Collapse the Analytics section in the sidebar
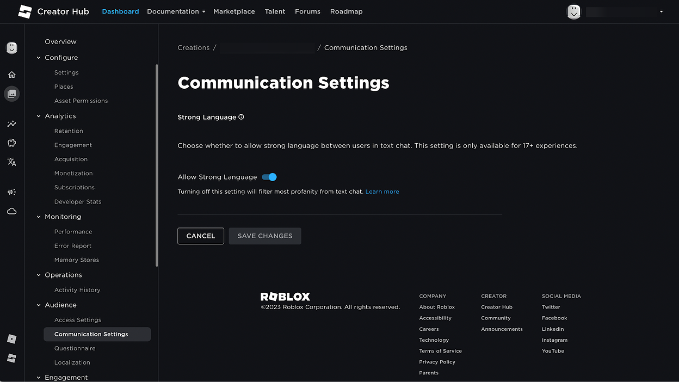The height and width of the screenshot is (382, 679). click(38, 116)
